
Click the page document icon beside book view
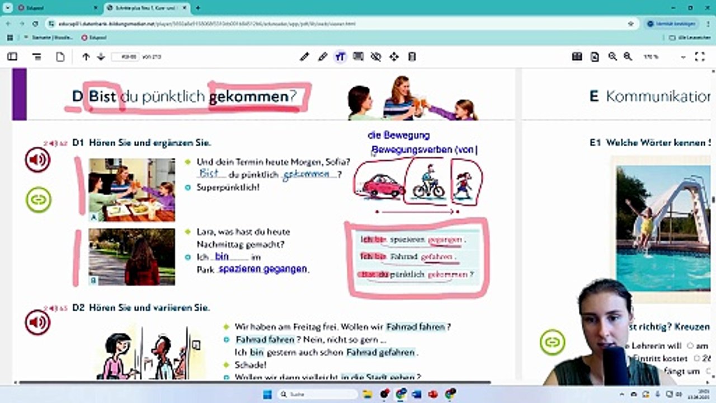[x=595, y=57]
